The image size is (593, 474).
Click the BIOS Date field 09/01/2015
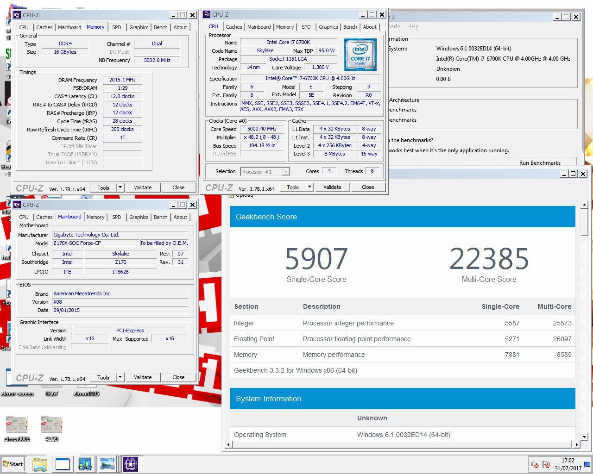point(120,310)
